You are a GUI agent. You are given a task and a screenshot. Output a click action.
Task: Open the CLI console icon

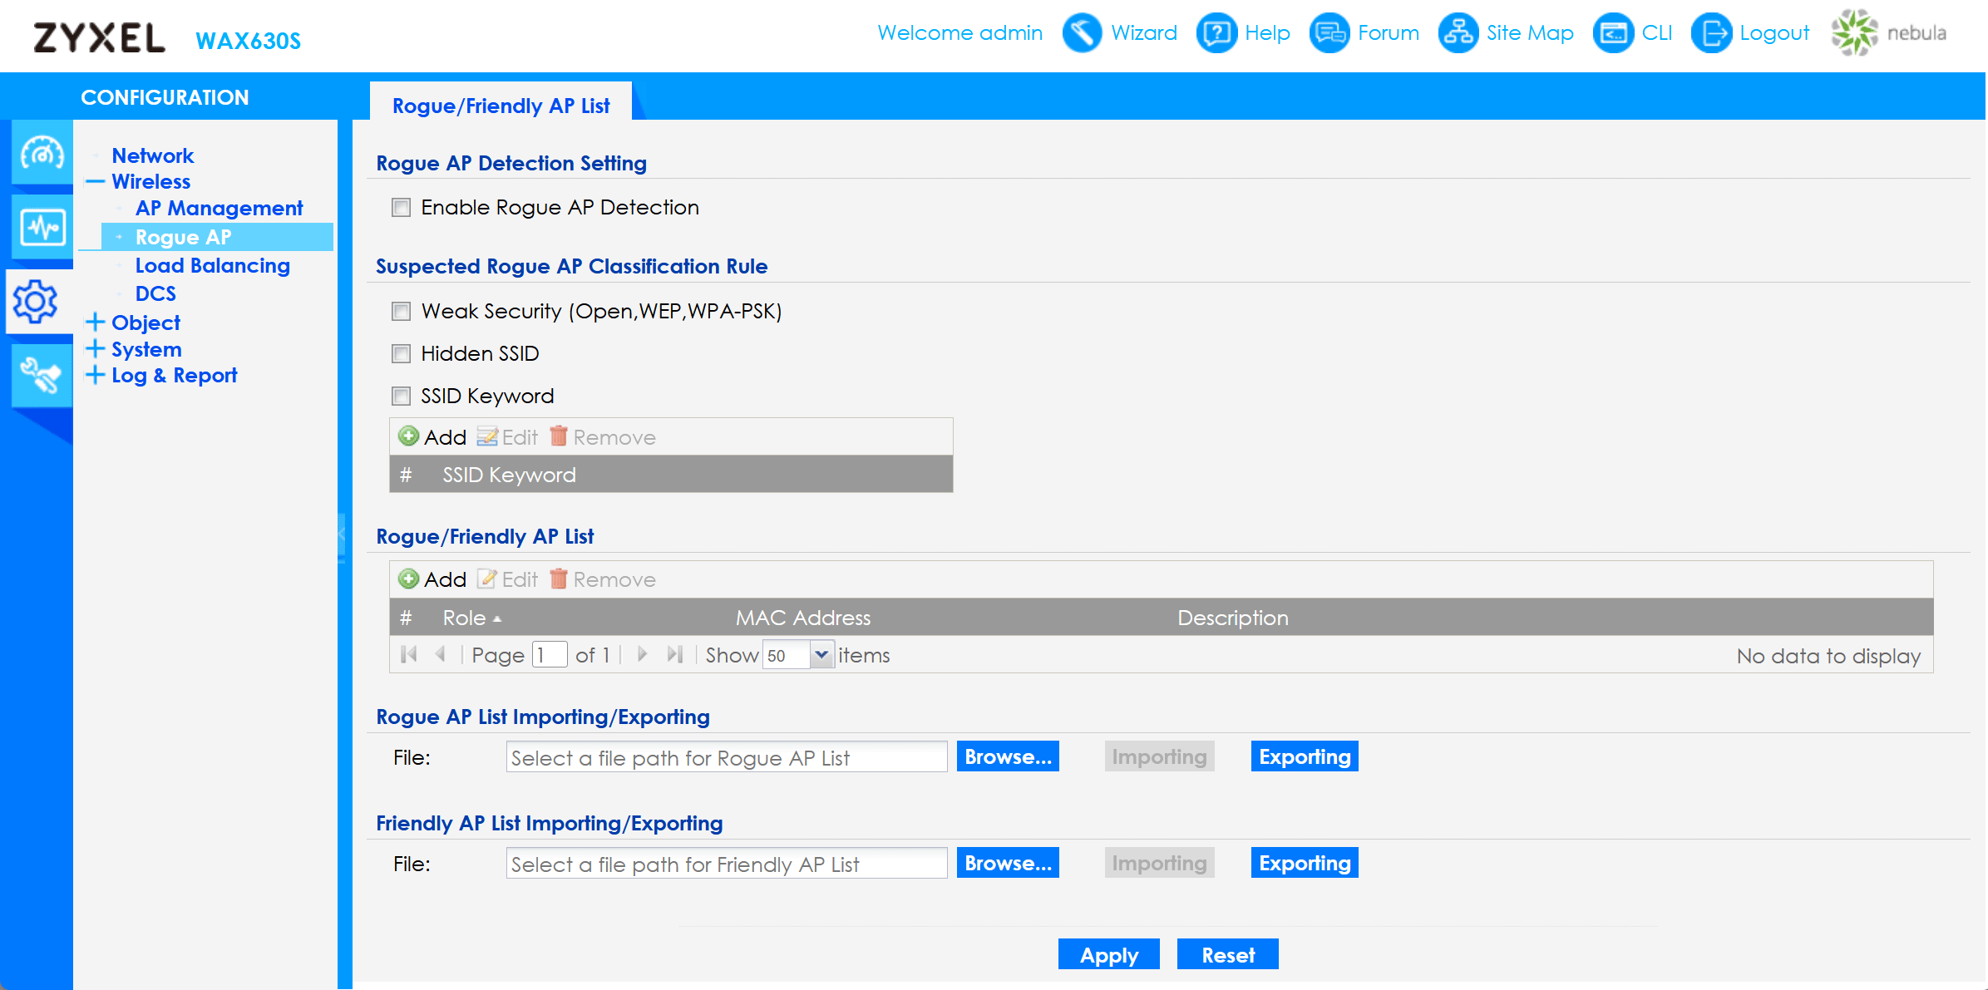point(1613,33)
